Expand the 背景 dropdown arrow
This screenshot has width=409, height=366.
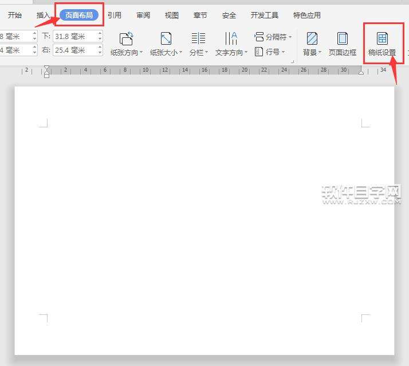point(320,52)
